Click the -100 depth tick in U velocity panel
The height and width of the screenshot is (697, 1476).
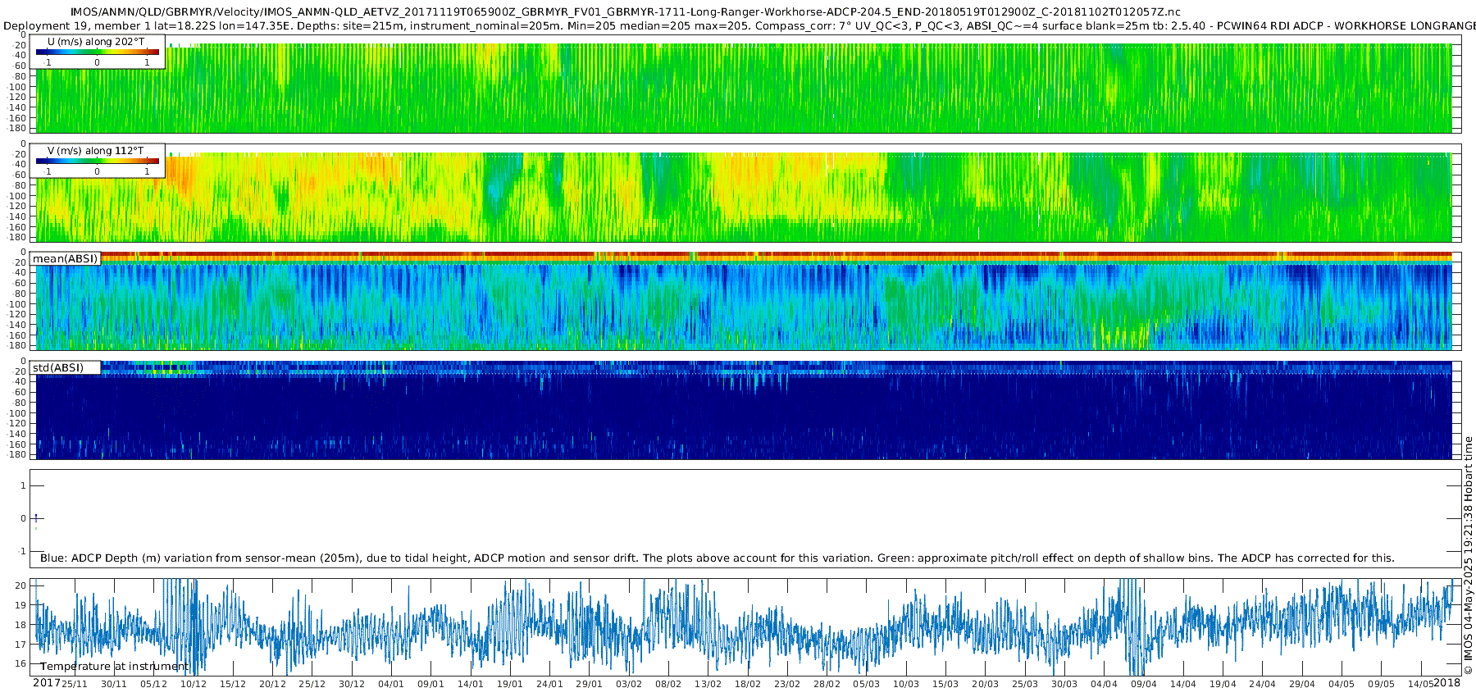(18, 87)
